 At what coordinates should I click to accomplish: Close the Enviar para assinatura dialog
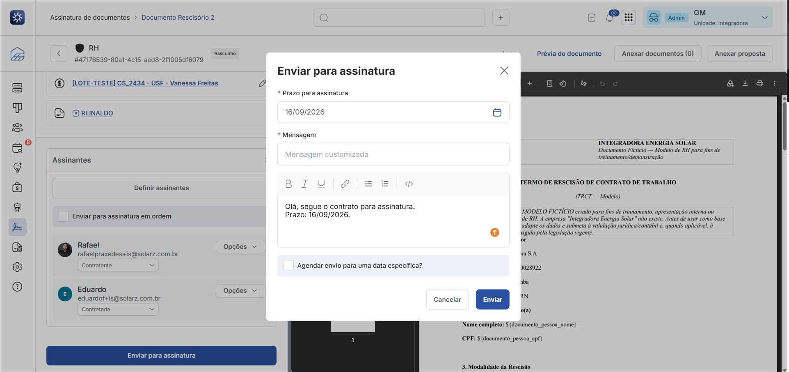click(504, 71)
